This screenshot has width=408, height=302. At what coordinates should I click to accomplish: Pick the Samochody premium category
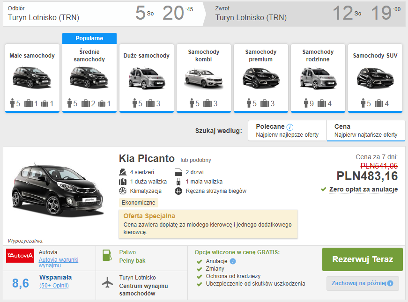[x=261, y=78]
